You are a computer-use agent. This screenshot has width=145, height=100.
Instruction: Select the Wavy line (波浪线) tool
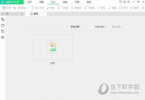click(90, 8)
